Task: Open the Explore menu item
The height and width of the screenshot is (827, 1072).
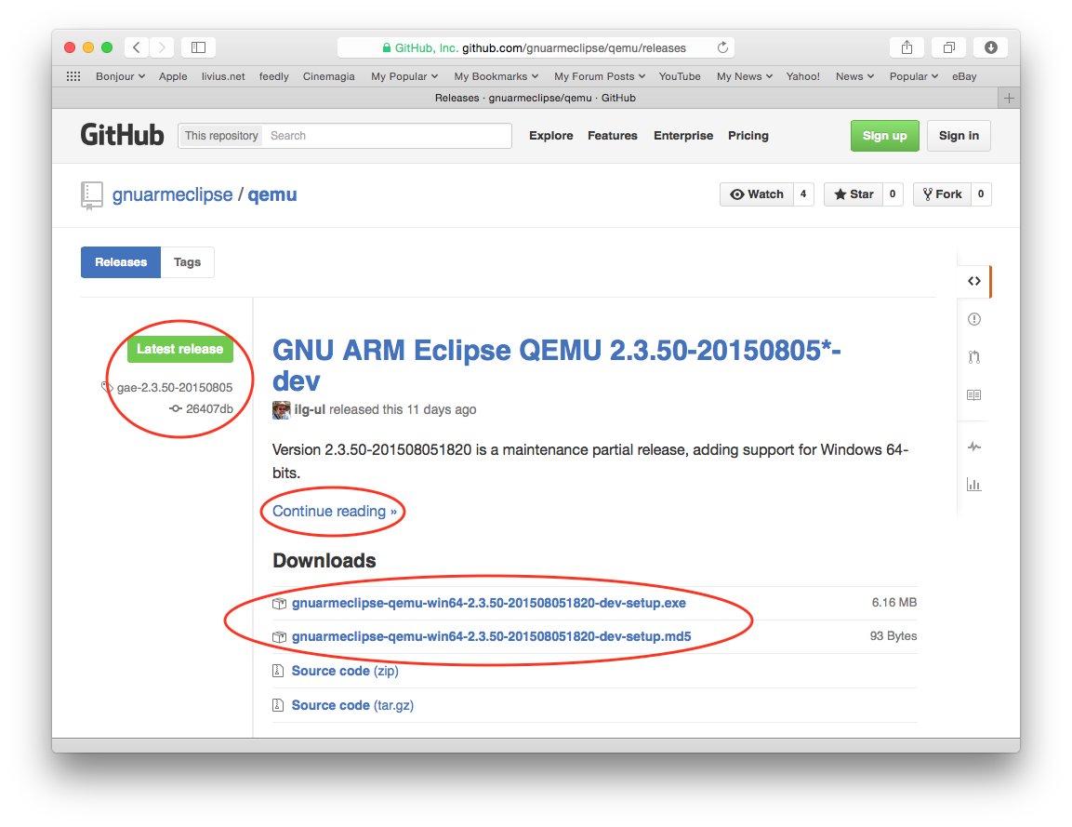Action: coord(551,136)
